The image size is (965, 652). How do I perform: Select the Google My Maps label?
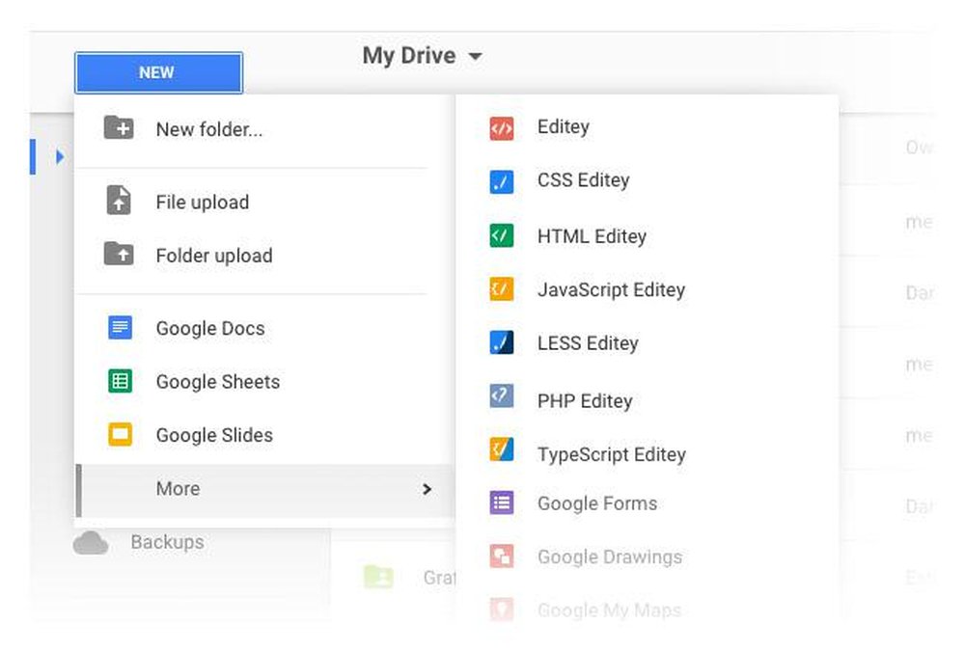(x=609, y=611)
